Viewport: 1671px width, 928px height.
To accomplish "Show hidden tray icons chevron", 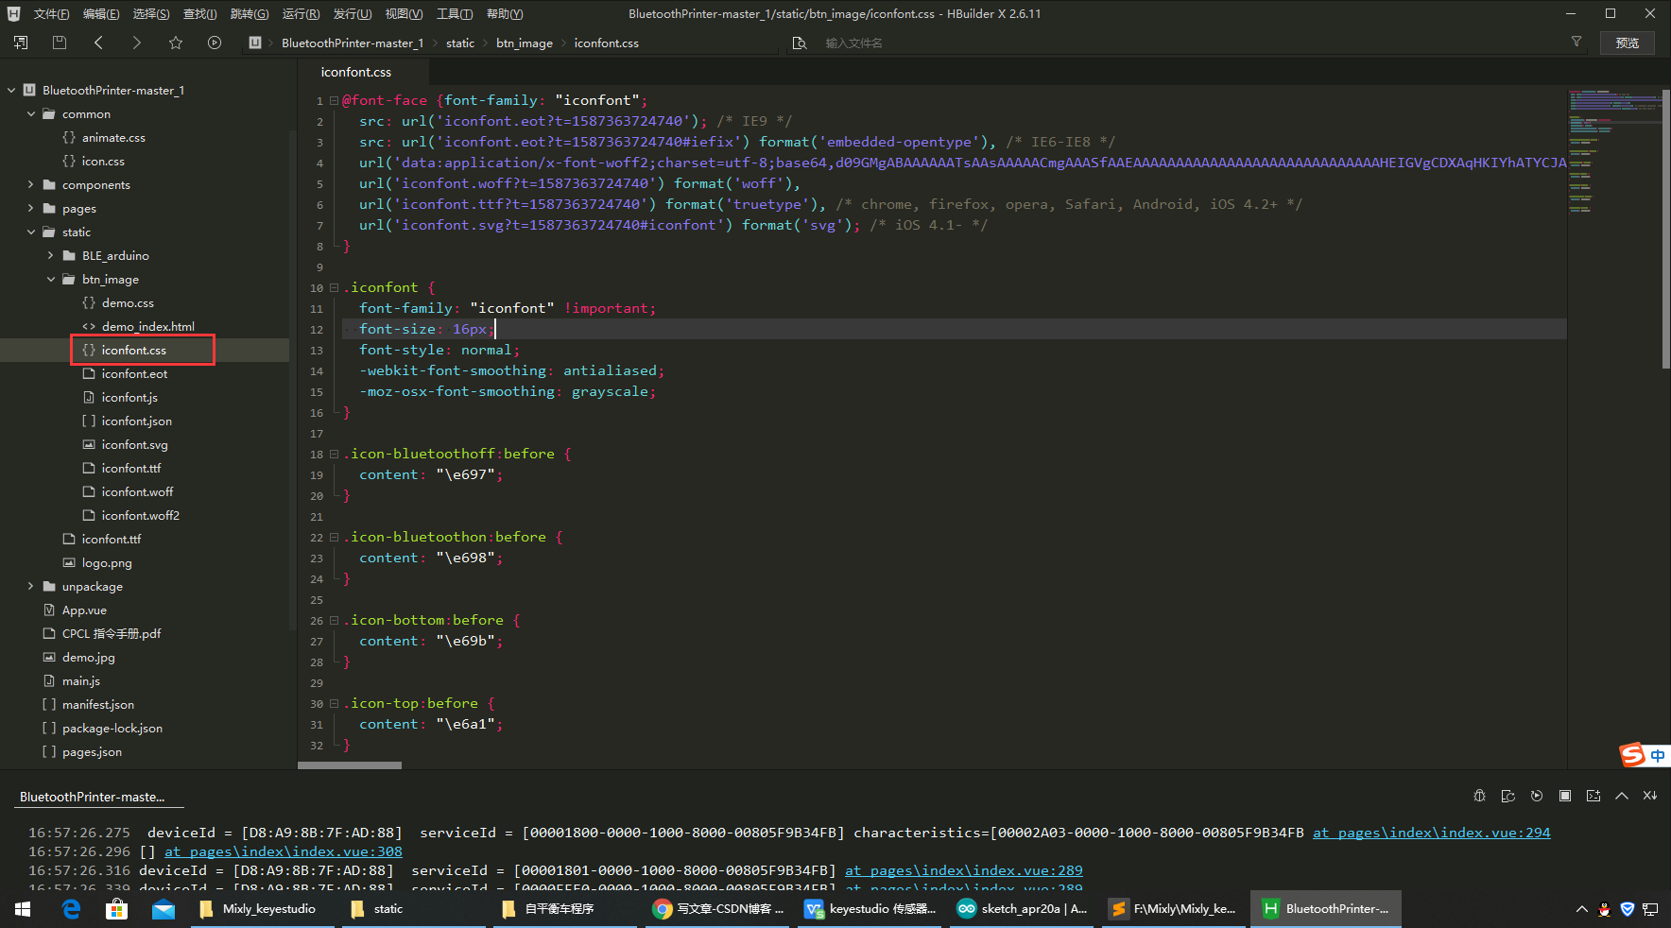I will [1581, 909].
